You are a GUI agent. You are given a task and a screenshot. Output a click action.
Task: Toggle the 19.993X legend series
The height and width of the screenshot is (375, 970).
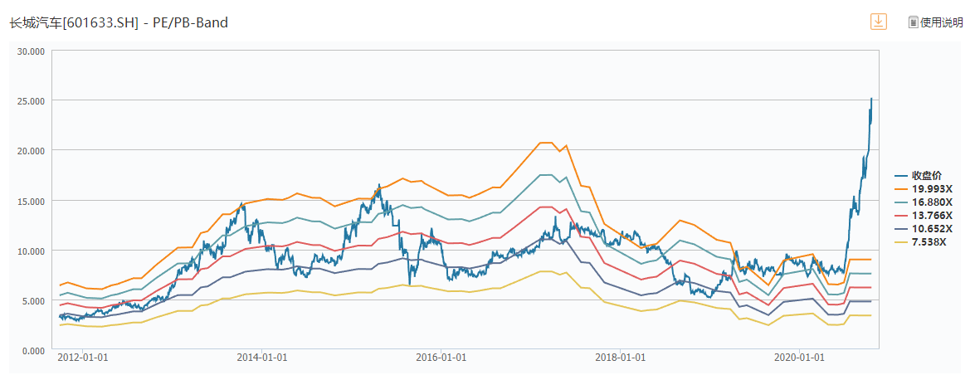pos(924,188)
